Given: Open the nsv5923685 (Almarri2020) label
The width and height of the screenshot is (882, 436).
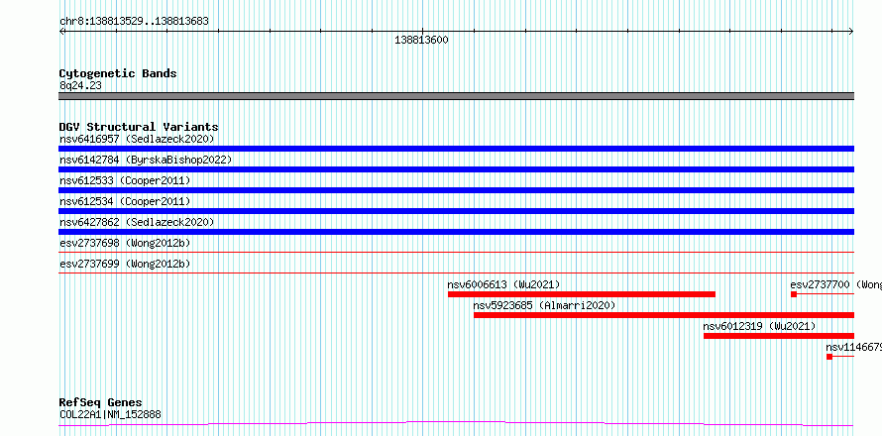Looking at the screenshot, I should coord(544,305).
